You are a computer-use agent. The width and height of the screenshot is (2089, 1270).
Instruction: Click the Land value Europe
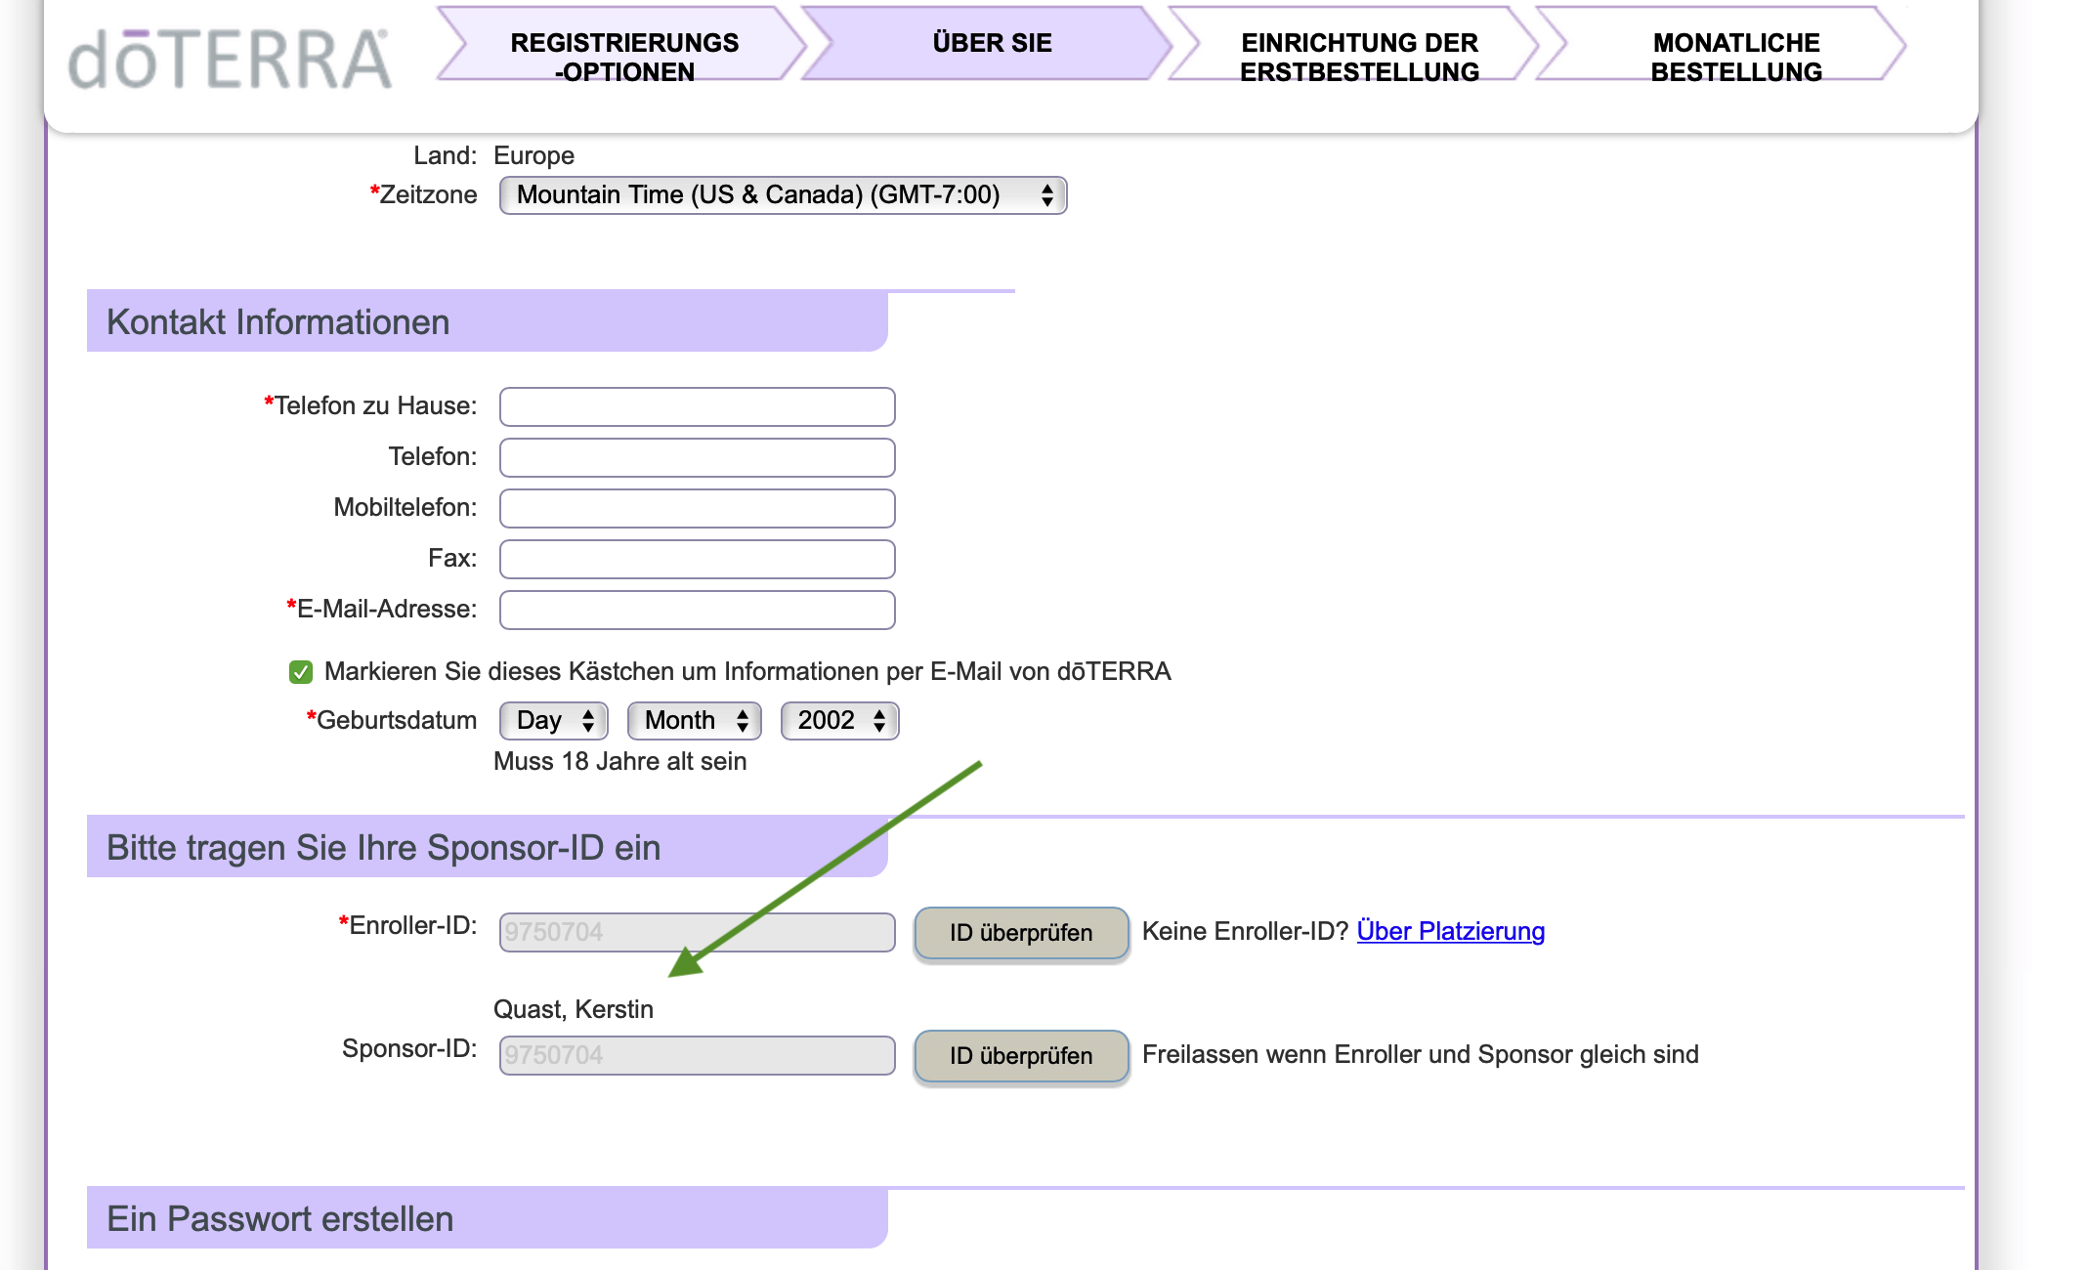coord(533,155)
